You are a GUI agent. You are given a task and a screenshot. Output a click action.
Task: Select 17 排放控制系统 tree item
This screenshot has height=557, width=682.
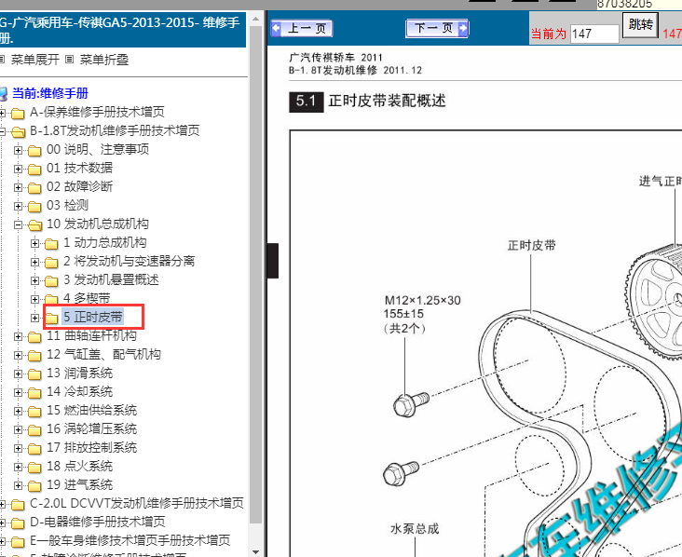(x=92, y=447)
